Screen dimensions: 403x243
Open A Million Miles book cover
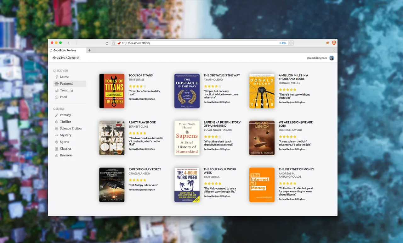point(262,91)
